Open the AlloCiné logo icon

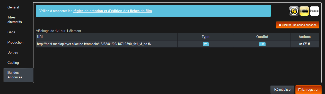294,11
